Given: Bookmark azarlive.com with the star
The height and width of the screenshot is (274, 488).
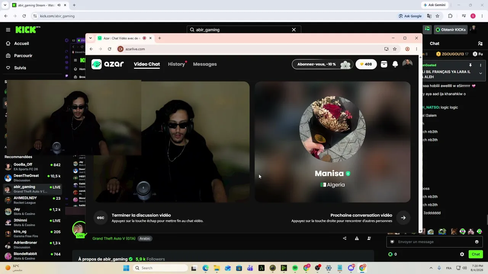Looking at the screenshot, I should pos(395,49).
